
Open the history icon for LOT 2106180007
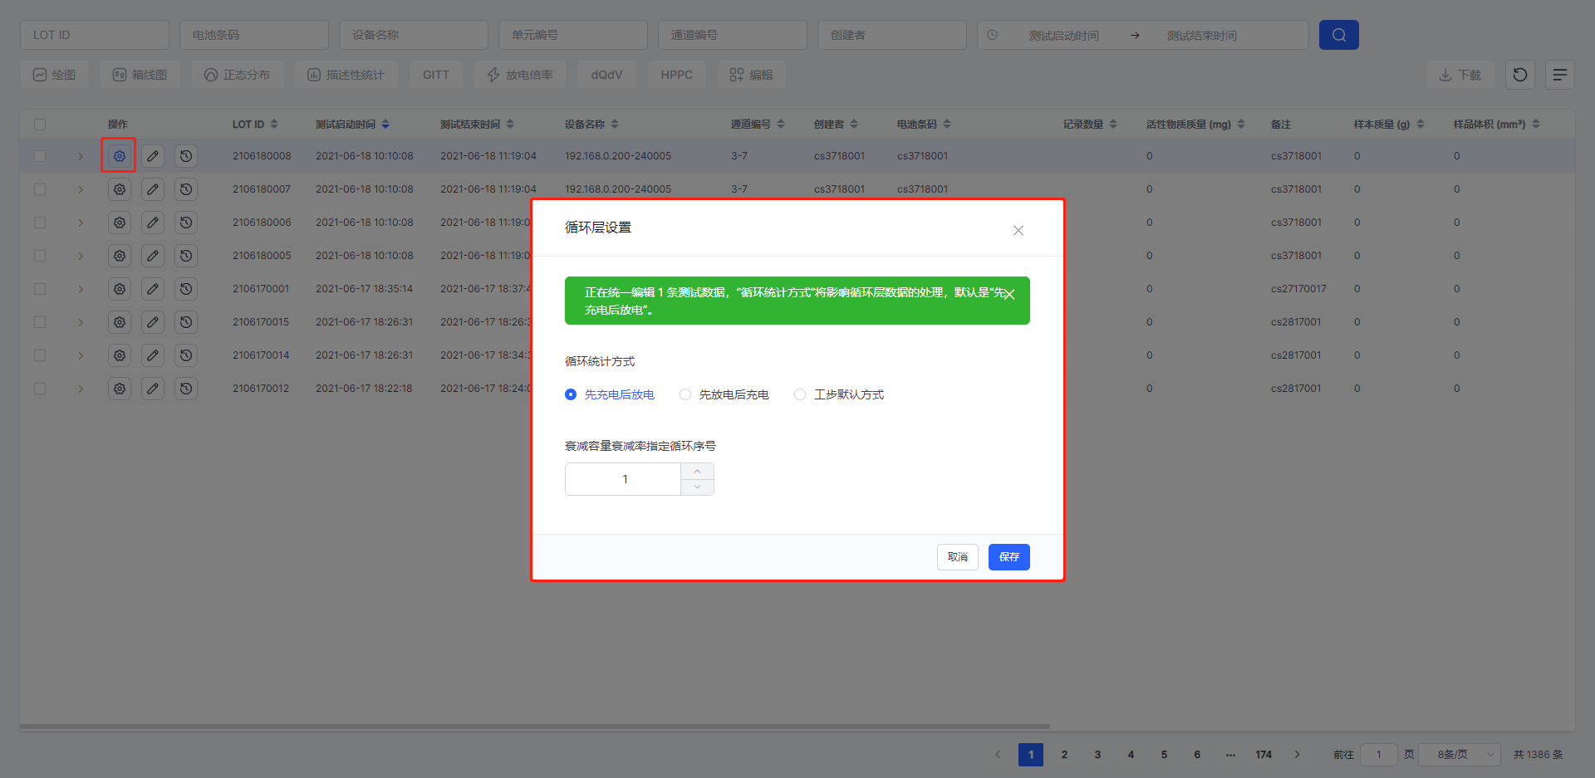[x=186, y=189]
